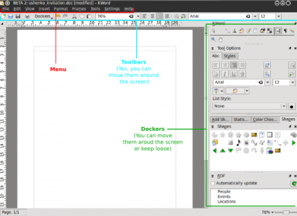Screen dimensions: 297x216
Task: Toggle justify alignment in toolbar
Action: pyautogui.click(x=167, y=17)
